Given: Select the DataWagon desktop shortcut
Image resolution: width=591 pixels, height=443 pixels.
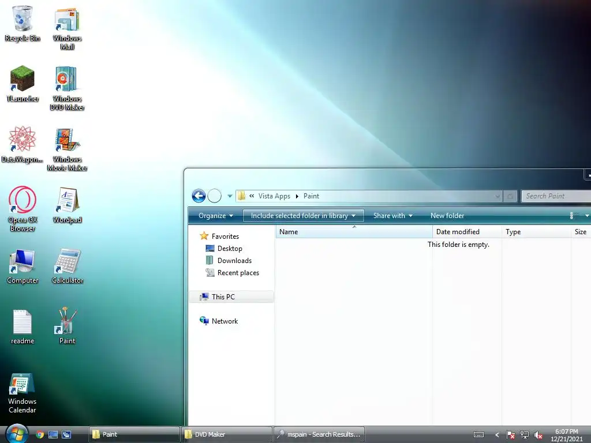Looking at the screenshot, I should pyautogui.click(x=23, y=145).
